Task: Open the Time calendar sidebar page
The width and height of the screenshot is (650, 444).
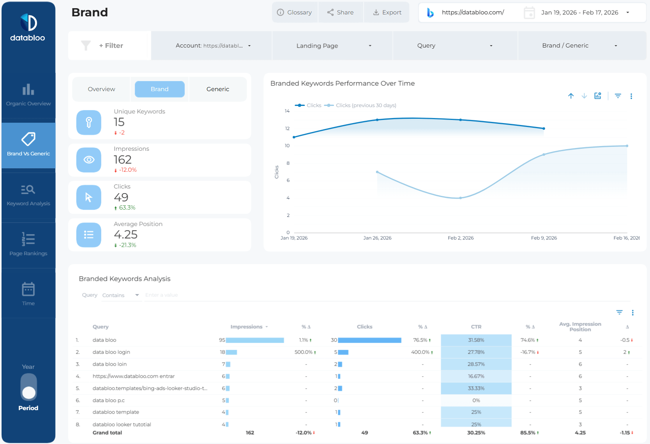Action: (x=28, y=294)
